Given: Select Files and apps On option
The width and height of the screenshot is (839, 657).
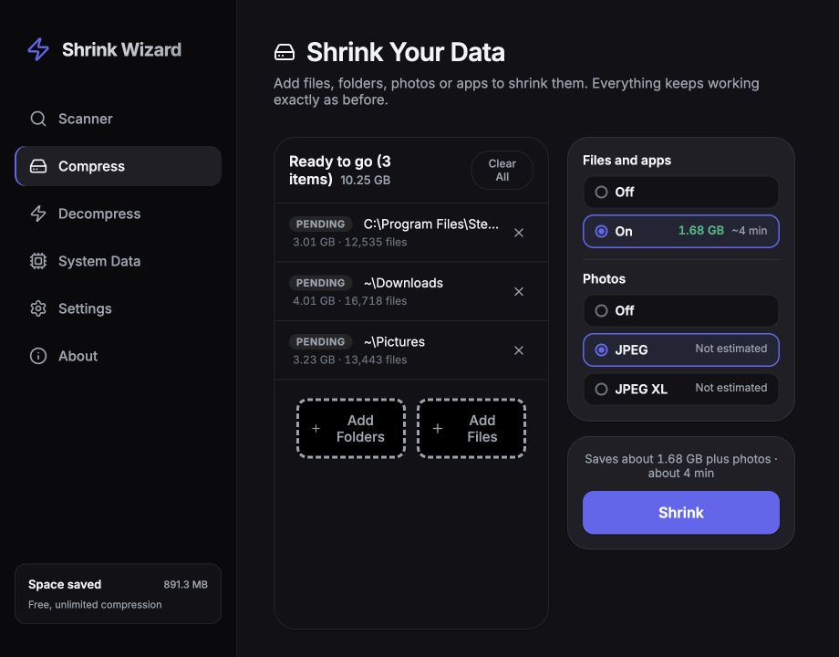Looking at the screenshot, I should click(680, 231).
